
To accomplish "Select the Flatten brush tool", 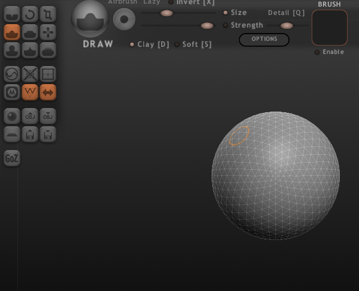I will point(30,32).
